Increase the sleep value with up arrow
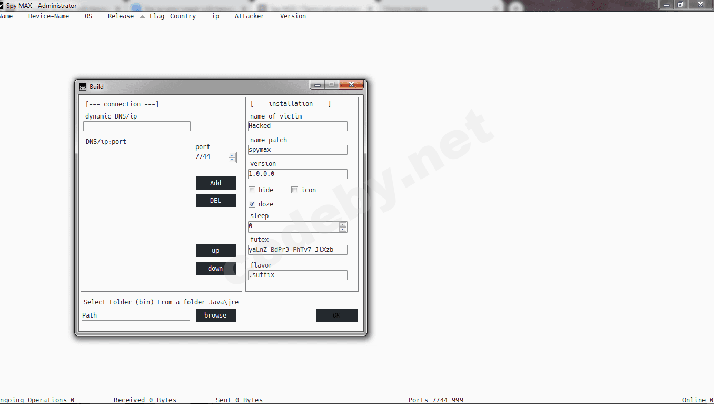 coord(343,224)
